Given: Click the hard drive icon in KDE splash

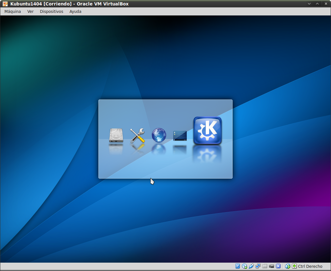Looking at the screenshot, I should tap(116, 135).
